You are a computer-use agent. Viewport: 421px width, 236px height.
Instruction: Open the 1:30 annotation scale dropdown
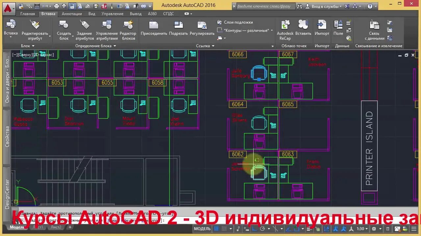[x=362, y=229]
